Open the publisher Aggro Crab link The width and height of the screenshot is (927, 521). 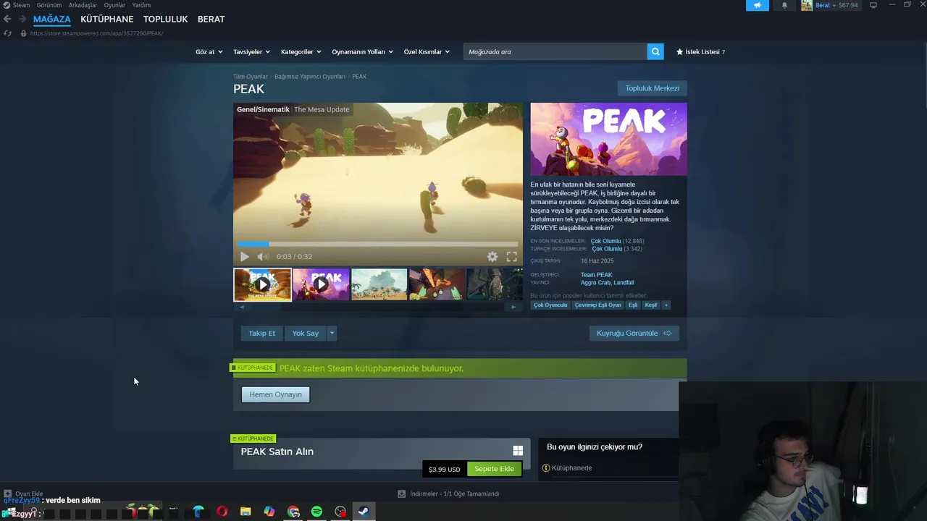point(596,283)
